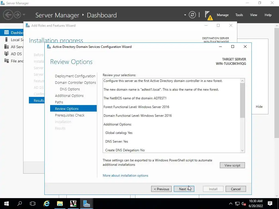
Task: Open the View menu
Action: point(253,15)
